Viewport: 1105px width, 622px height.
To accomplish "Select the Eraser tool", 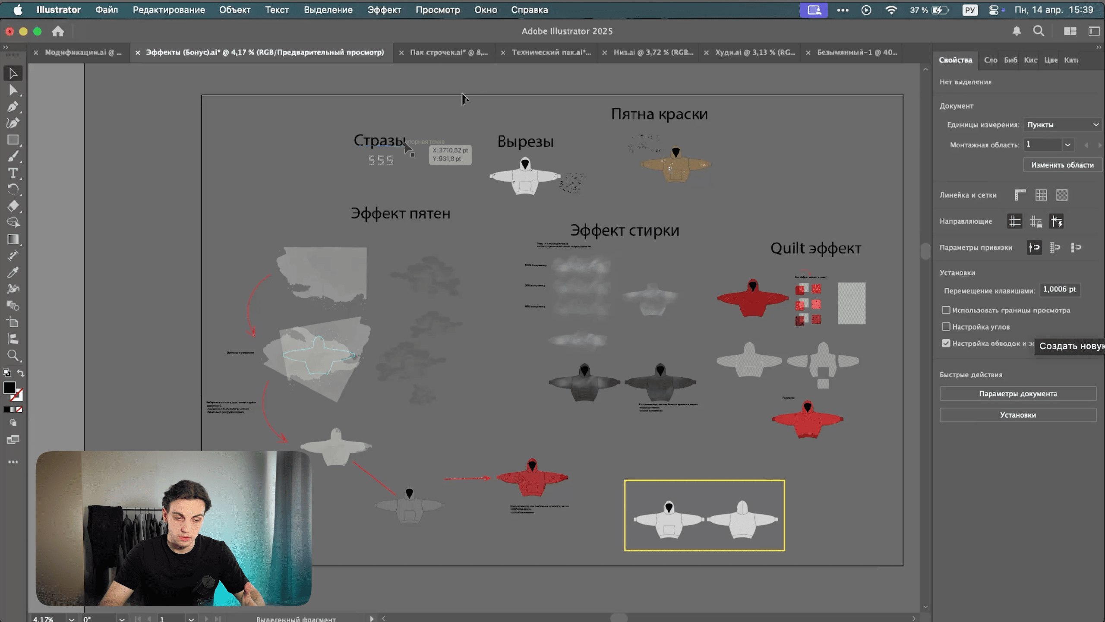I will (x=13, y=206).
